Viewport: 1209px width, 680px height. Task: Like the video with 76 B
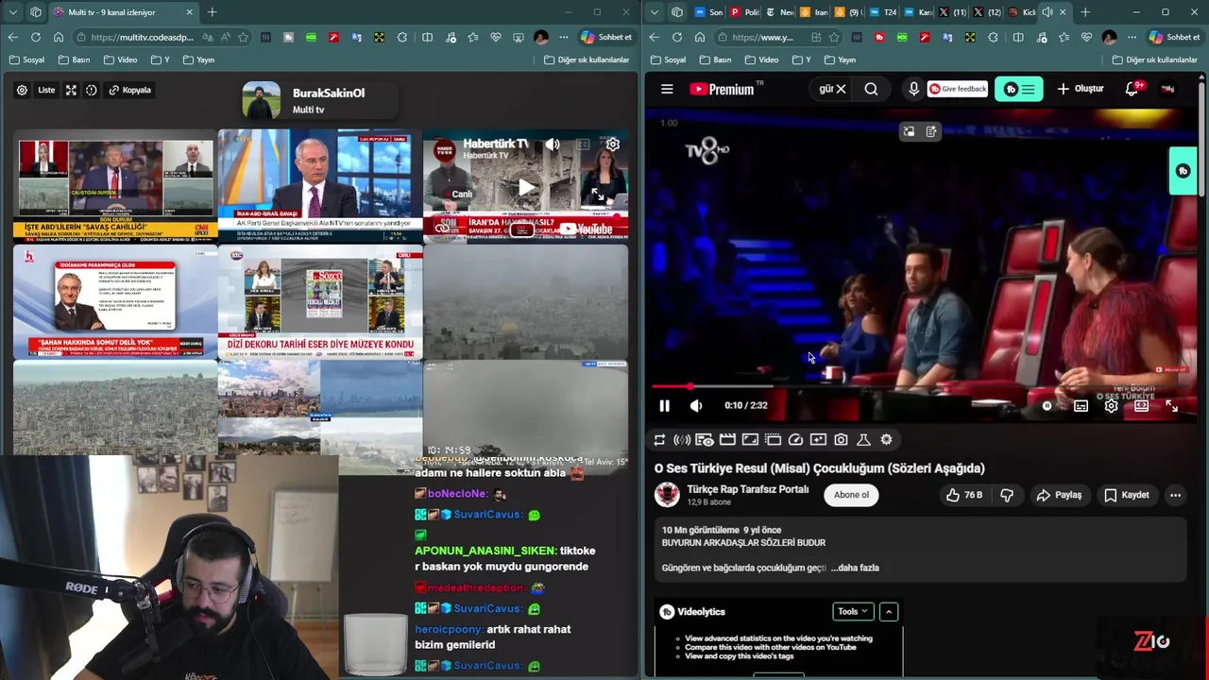[963, 495]
